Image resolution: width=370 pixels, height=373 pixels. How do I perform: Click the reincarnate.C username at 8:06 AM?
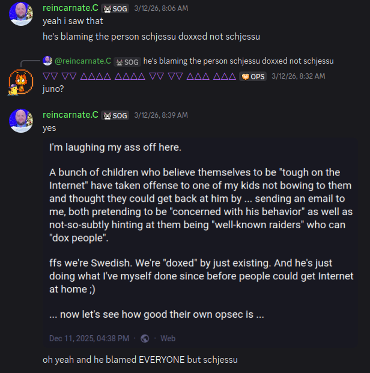click(x=70, y=9)
